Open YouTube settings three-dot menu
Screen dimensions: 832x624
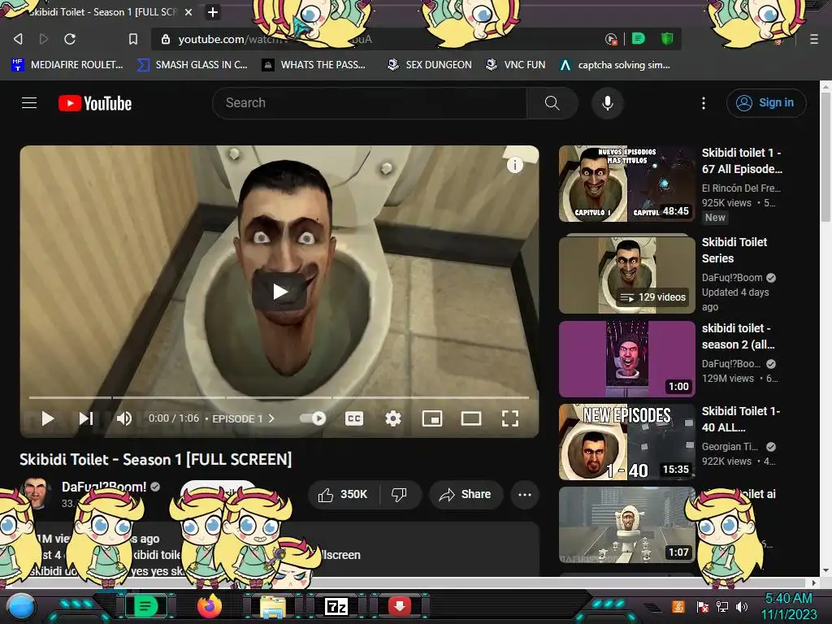[x=704, y=103]
